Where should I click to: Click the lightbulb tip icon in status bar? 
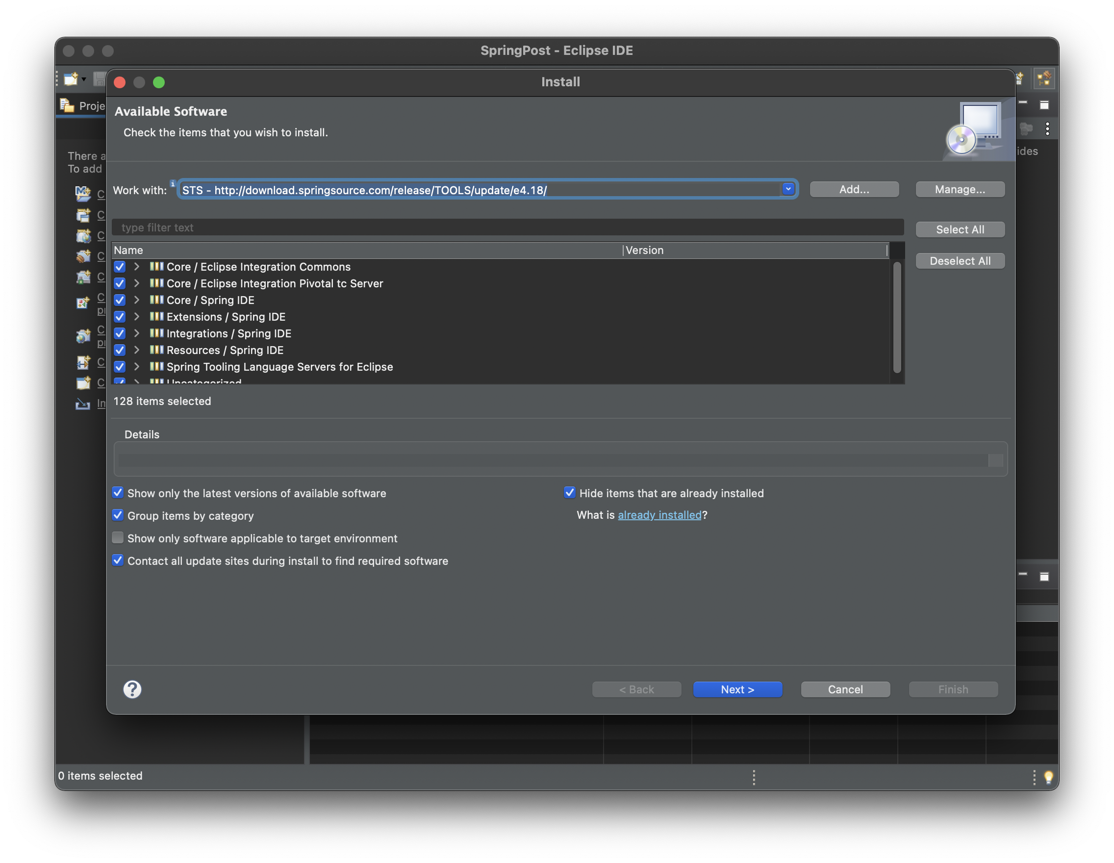[x=1048, y=776]
